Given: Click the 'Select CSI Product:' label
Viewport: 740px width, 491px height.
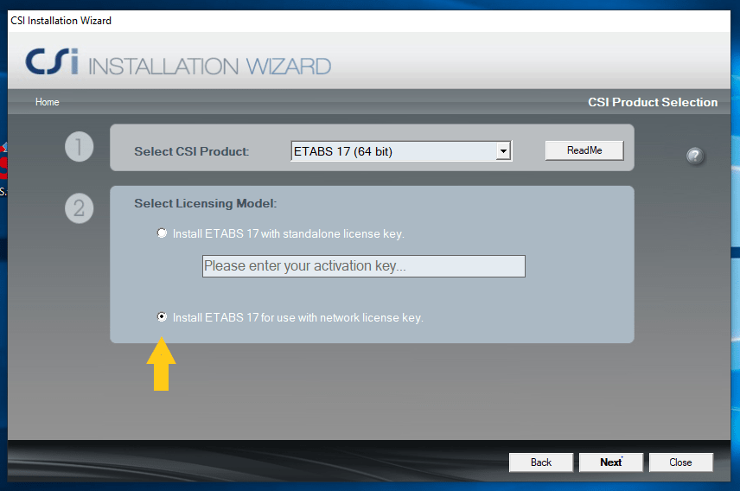Looking at the screenshot, I should (192, 151).
